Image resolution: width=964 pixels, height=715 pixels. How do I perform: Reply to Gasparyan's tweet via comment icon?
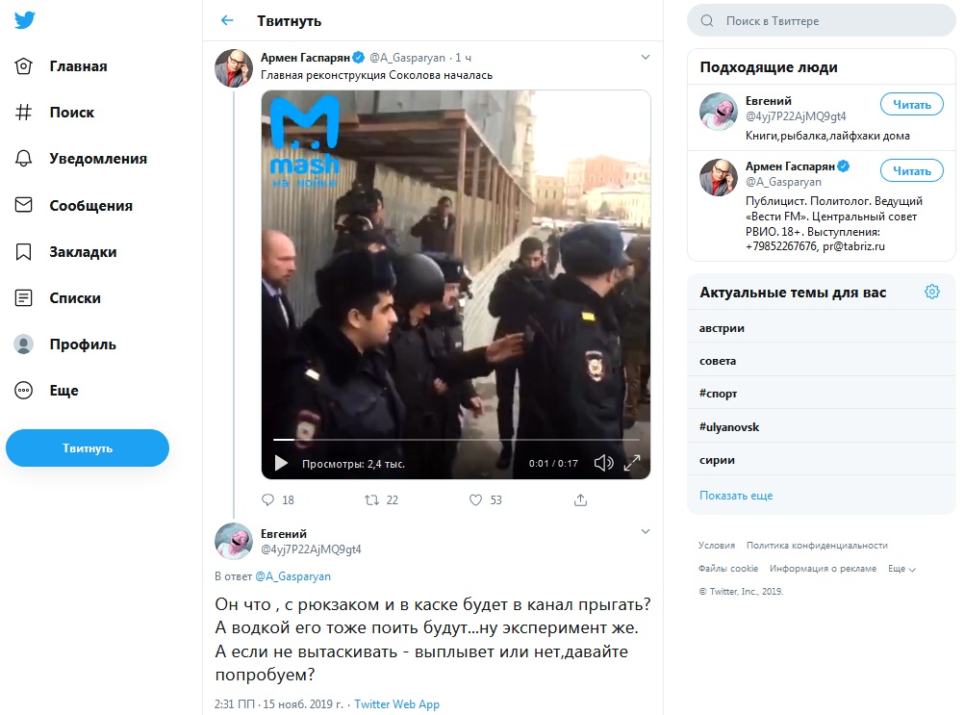[x=268, y=500]
